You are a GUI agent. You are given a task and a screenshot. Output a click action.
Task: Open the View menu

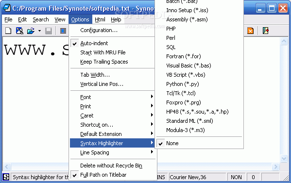coord(60,19)
